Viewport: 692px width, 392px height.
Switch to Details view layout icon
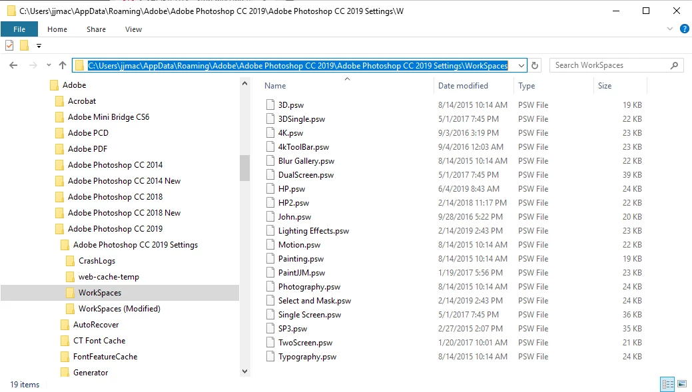pos(667,383)
